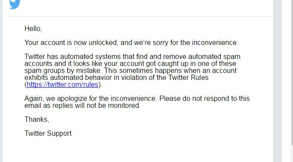Click the "spam groups by mistake" line

[x=131, y=71]
